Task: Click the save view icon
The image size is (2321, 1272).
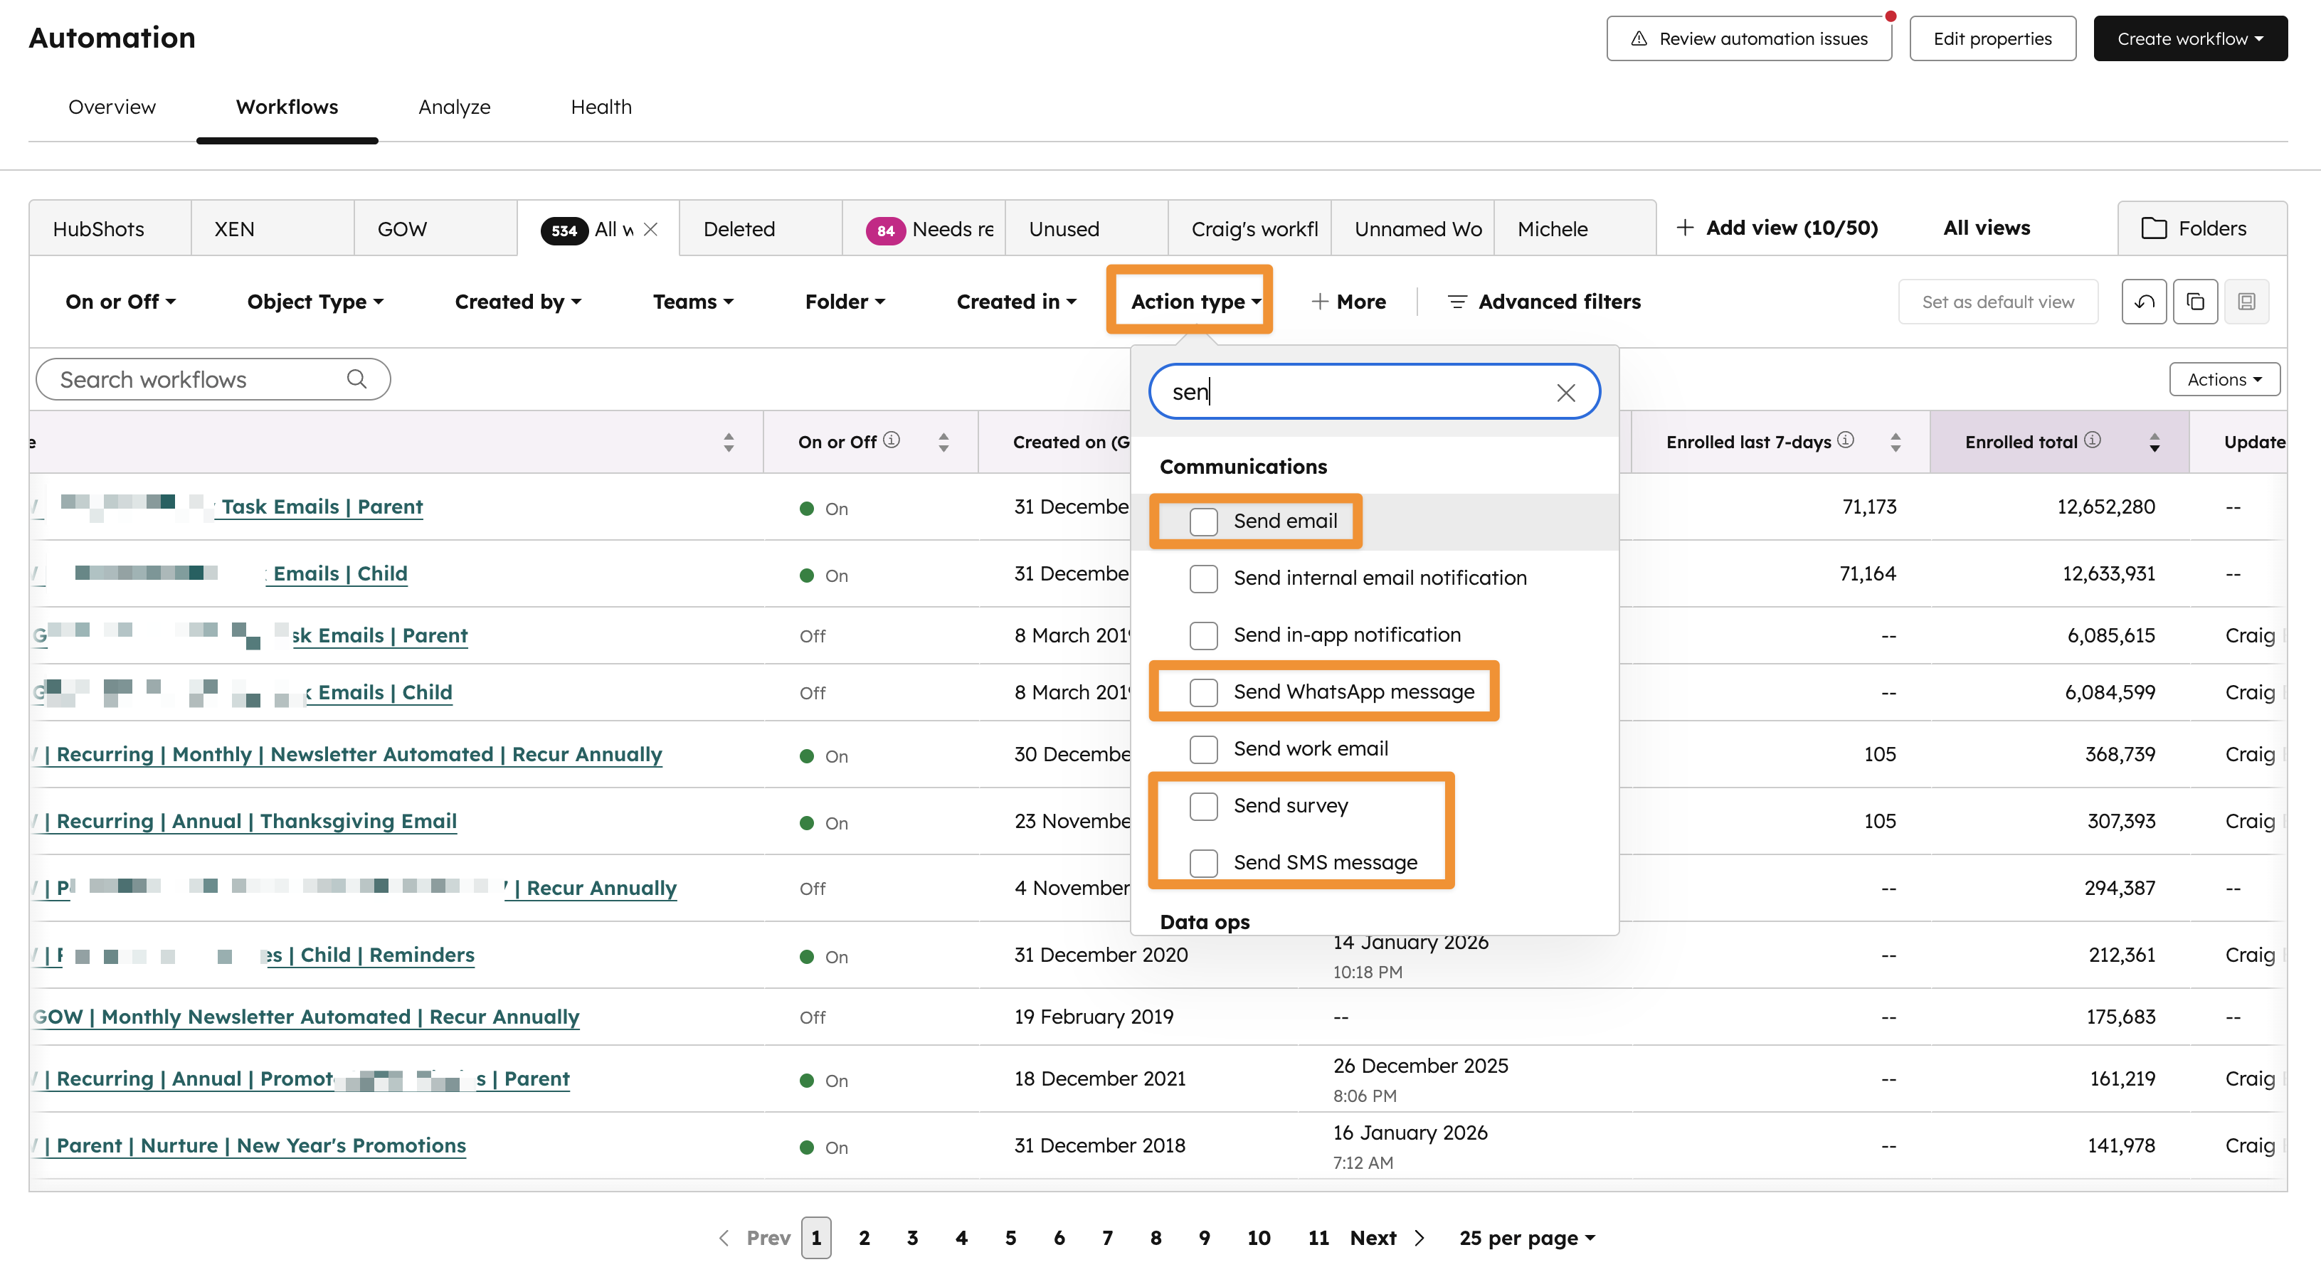Action: point(2246,302)
